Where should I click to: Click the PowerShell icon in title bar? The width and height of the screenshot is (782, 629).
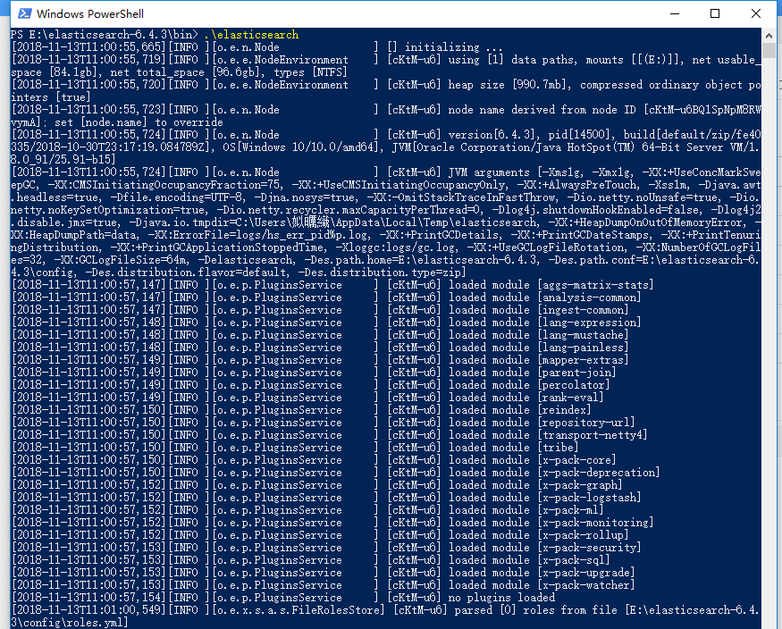pyautogui.click(x=24, y=13)
